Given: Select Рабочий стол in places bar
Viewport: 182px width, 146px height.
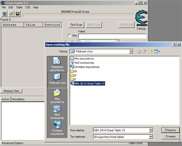Looking at the screenshot, I should (57, 80).
